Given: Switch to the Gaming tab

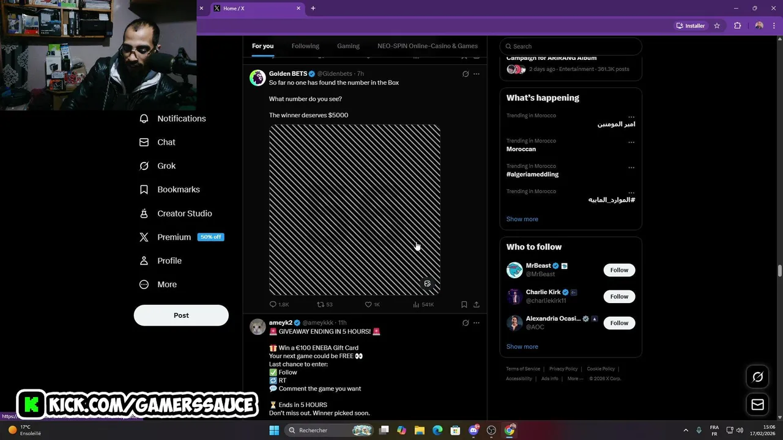Looking at the screenshot, I should pyautogui.click(x=348, y=46).
